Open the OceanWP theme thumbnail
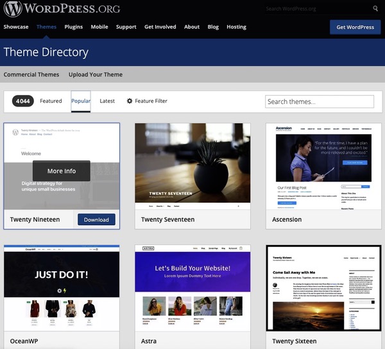The width and height of the screenshot is (385, 349). tap(62, 288)
